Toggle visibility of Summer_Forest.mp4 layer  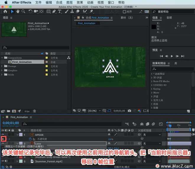coord(3,161)
